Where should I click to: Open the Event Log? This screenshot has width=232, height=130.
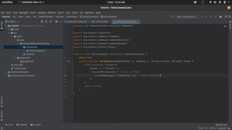click(221, 125)
